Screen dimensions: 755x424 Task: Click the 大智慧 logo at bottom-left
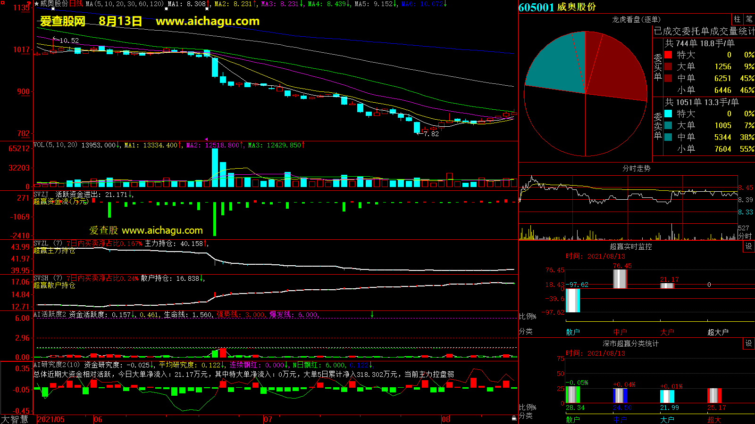[15, 419]
